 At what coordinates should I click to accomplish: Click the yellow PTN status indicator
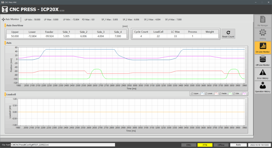[x=205, y=145]
